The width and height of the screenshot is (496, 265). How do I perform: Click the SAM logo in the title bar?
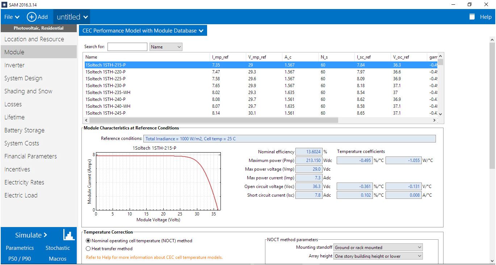click(x=4, y=4)
